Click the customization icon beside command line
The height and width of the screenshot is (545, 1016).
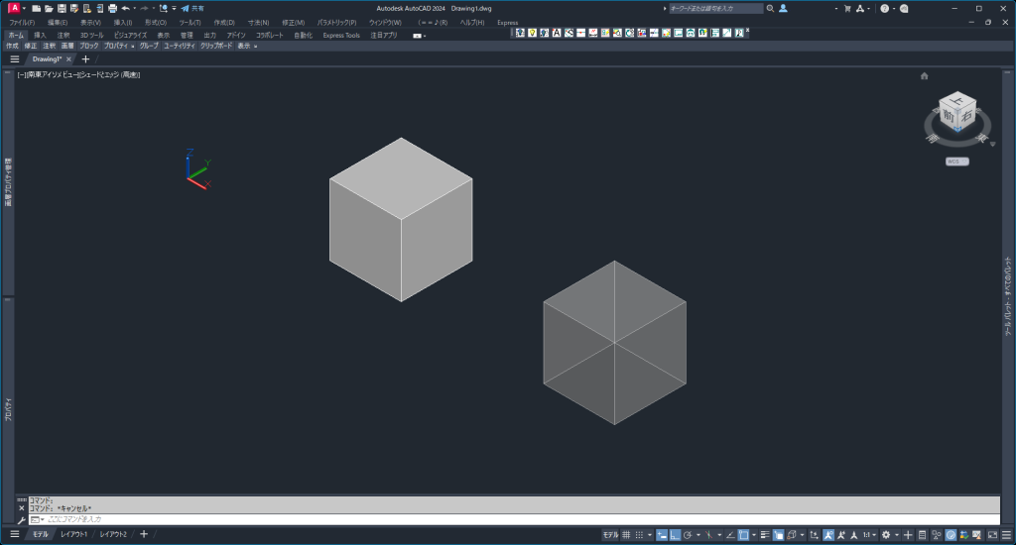21,519
